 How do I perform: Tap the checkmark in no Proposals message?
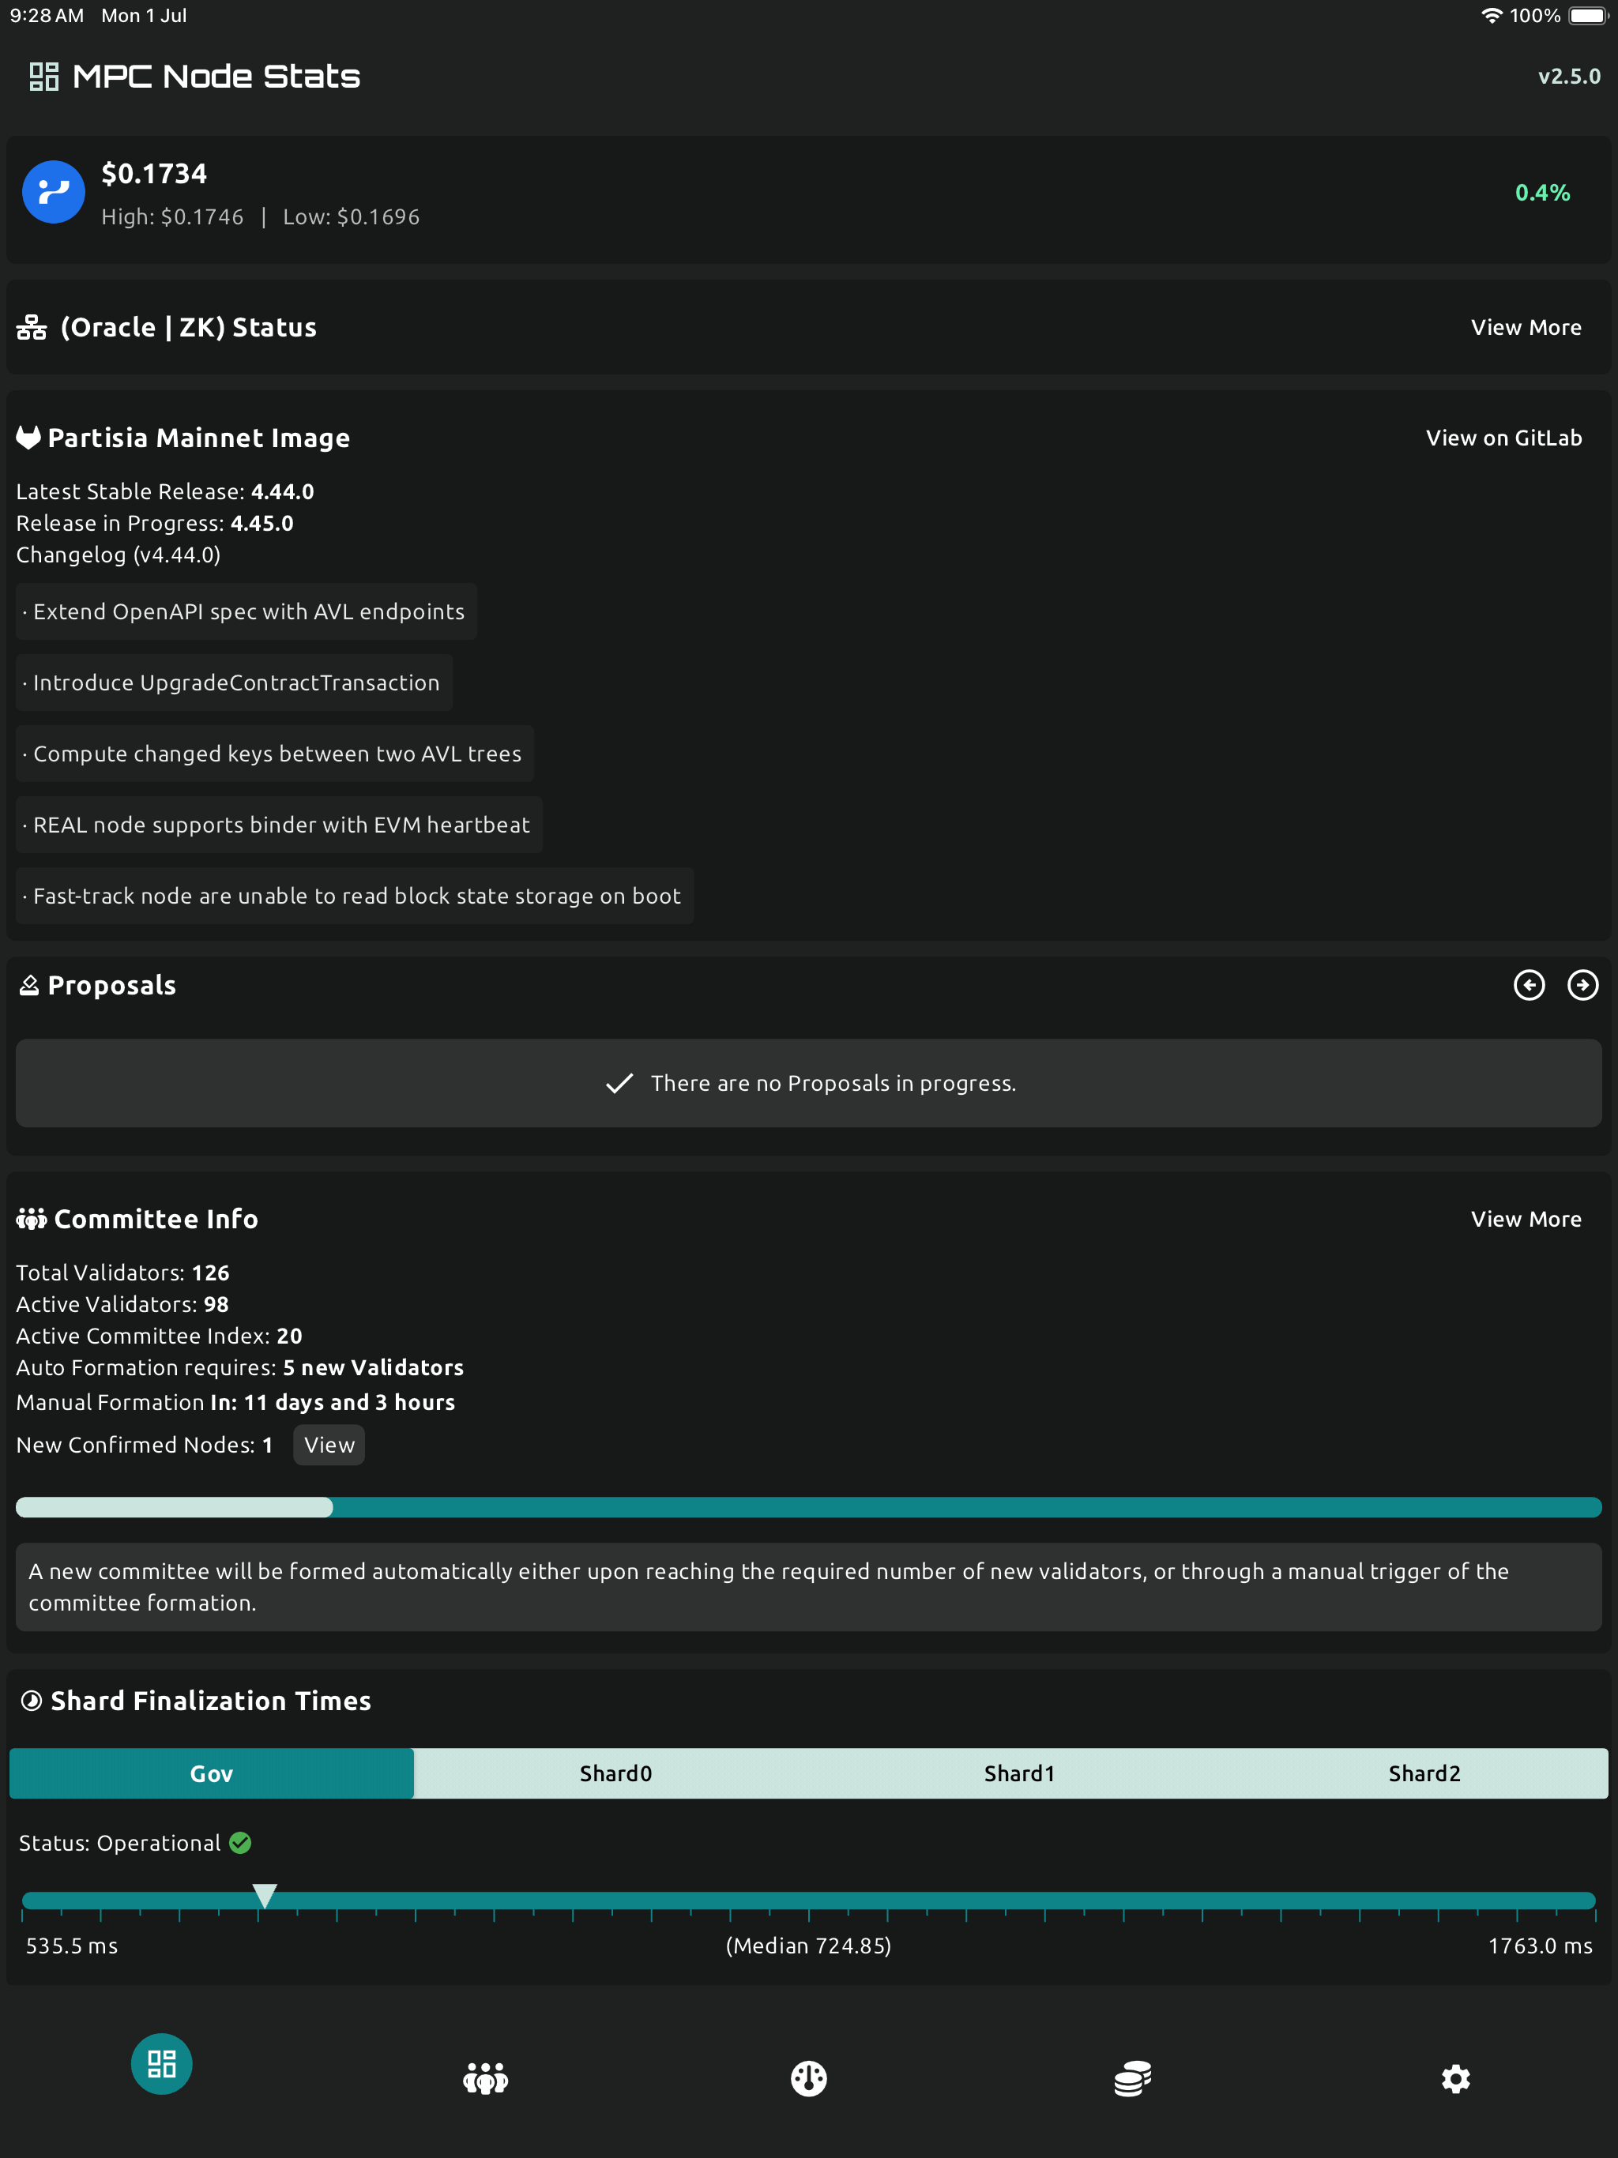coord(619,1084)
